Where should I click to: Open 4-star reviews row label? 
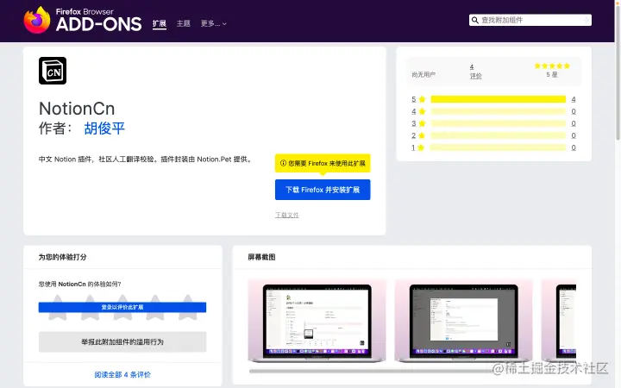pyautogui.click(x=418, y=111)
